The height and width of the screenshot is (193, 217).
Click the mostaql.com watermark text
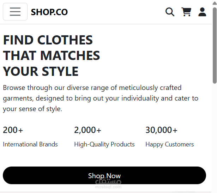click(x=108, y=187)
